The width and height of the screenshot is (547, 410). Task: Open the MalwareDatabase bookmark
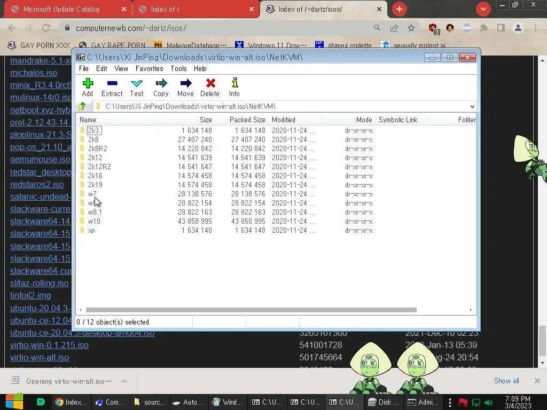(x=190, y=45)
